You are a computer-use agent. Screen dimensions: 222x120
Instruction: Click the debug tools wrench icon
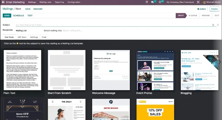[198, 2]
